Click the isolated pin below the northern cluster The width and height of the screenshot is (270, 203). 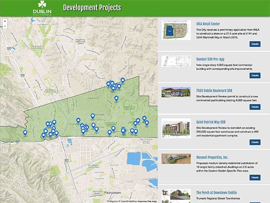coord(117,98)
